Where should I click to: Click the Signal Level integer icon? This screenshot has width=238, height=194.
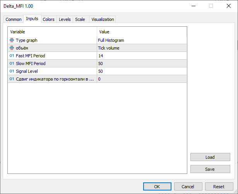coord(12,71)
